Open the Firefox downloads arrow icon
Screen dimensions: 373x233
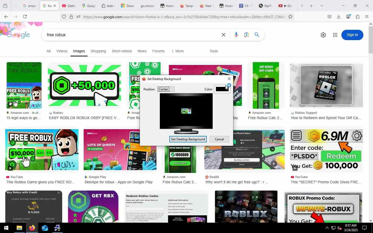click(x=339, y=17)
